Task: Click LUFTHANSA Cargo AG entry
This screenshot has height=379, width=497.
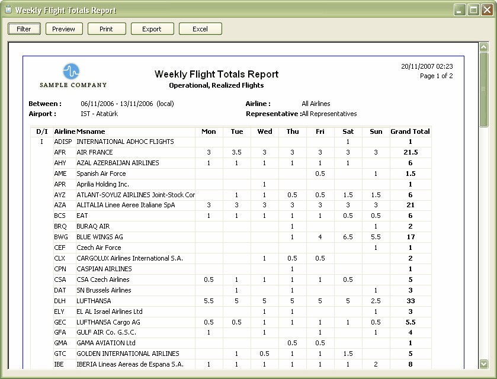Action: coord(108,322)
